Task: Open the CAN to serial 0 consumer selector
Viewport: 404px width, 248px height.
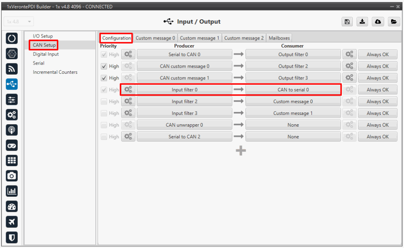Action: [x=293, y=90]
